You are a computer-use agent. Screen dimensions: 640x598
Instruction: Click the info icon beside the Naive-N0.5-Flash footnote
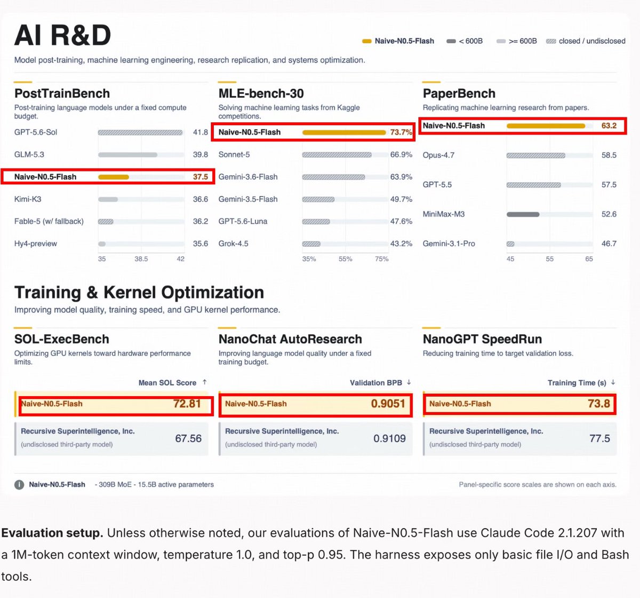coord(19,485)
